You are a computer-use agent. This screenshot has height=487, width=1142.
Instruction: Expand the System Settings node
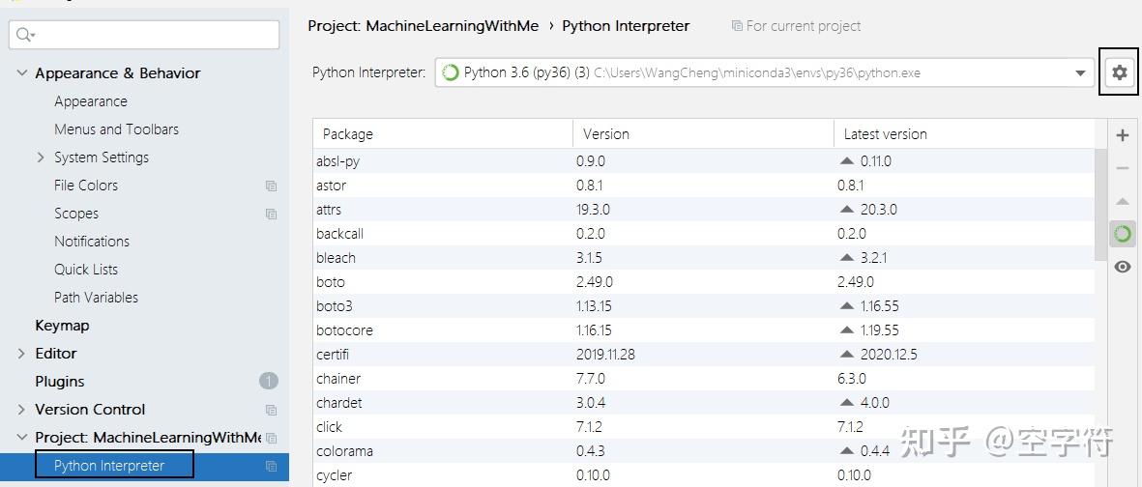tap(41, 158)
